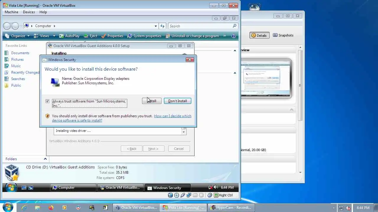
Task: Click the VirtualBox shared folders status icon
Action: pos(195,195)
